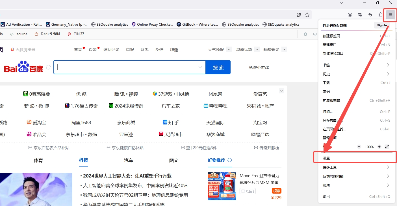Select 新建隐私窗口 menu item
Screen dimensions: 397x206
(357, 53)
